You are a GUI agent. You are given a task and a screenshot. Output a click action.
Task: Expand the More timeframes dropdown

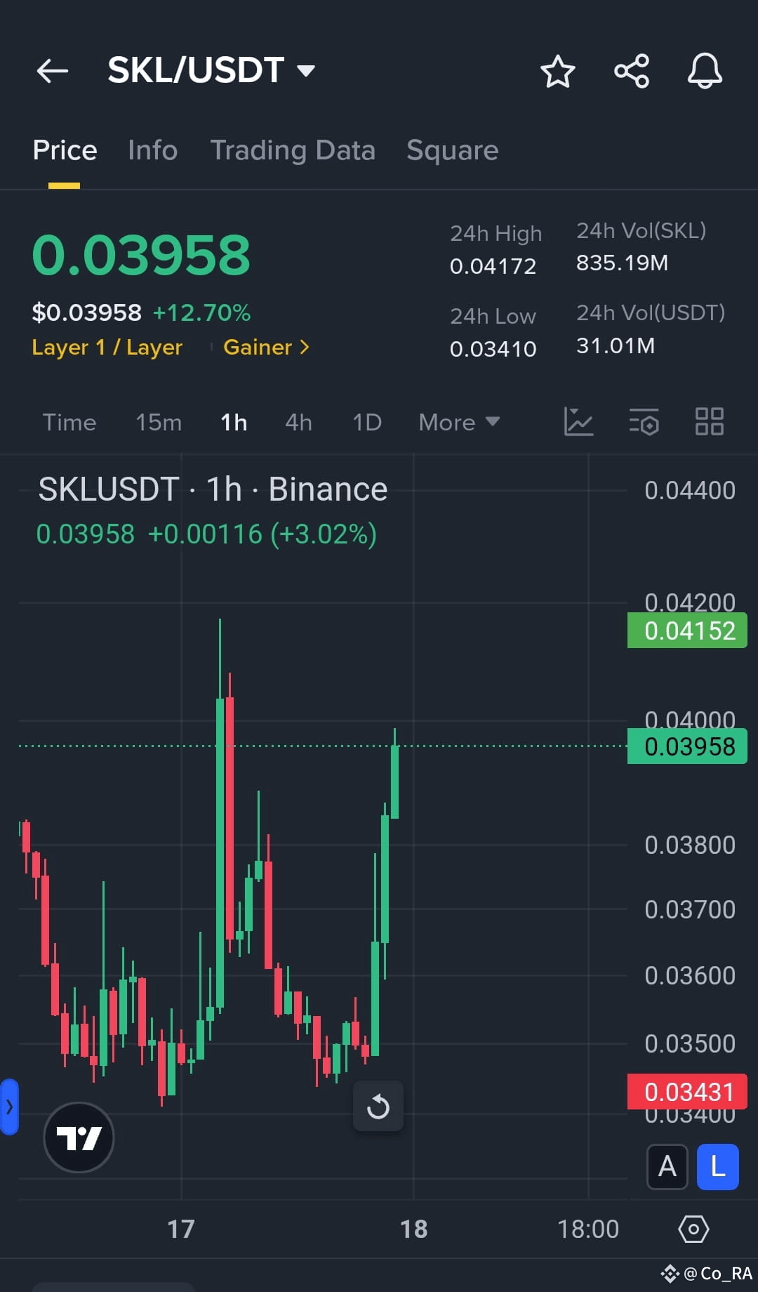[459, 422]
